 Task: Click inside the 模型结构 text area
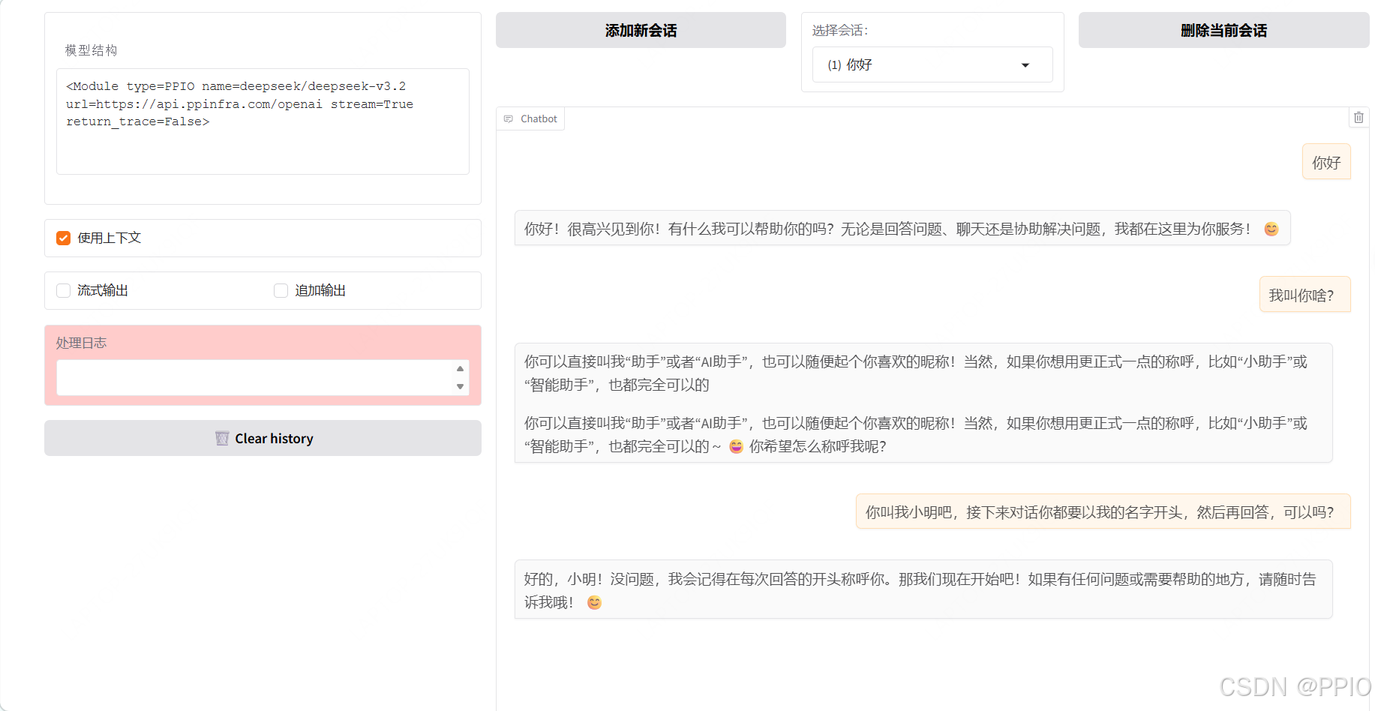click(263, 120)
